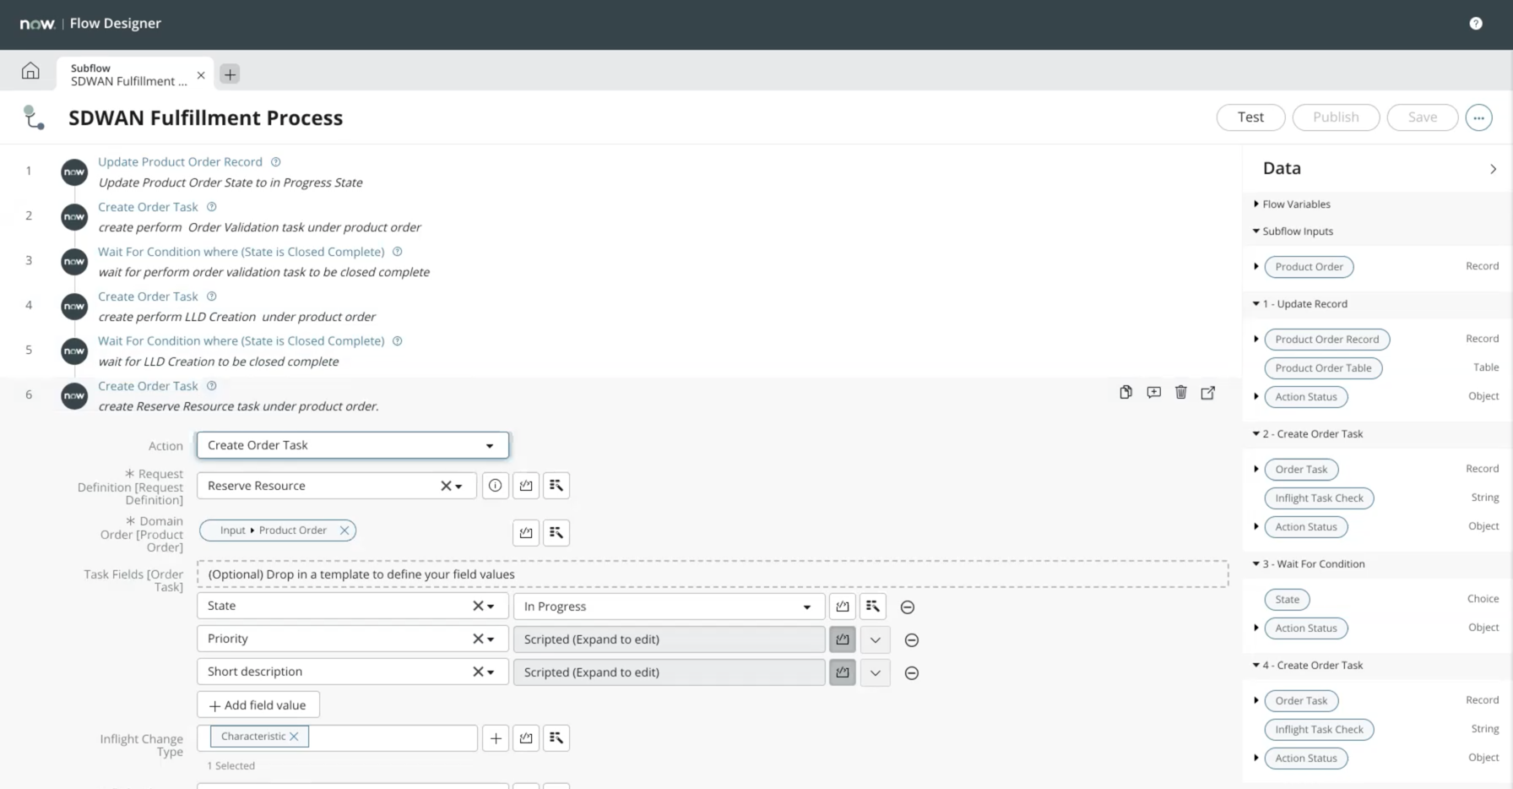Open the In Progress value dropdown
1513x789 pixels.
(667, 607)
